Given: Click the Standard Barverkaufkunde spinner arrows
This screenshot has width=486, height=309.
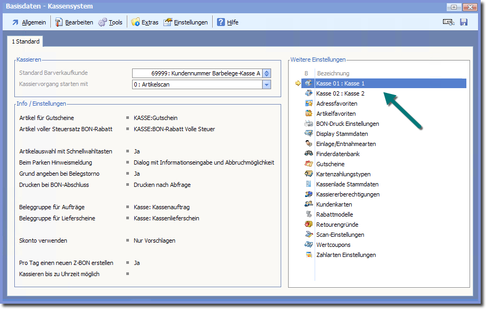Looking at the screenshot, I should click(266, 74).
